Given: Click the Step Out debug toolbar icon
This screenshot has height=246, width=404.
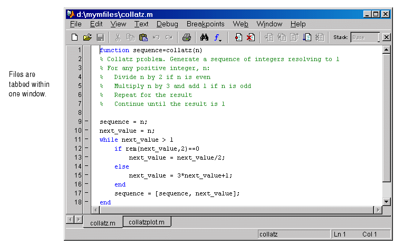Looking at the screenshot, I should [294, 37].
